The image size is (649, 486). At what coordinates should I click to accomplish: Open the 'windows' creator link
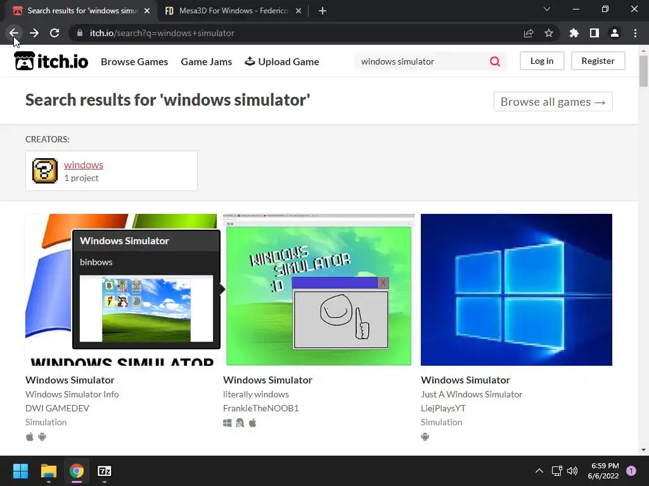(x=83, y=165)
